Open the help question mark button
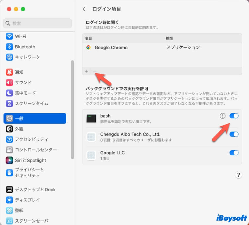Viewport: 249px width, 225px height. pyautogui.click(x=238, y=175)
